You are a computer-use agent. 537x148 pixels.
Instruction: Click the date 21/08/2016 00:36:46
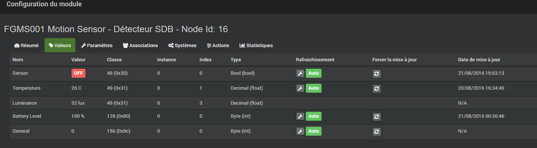tap(481, 116)
